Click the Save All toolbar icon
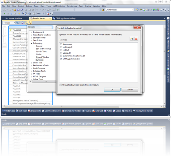 [x=22, y=10]
